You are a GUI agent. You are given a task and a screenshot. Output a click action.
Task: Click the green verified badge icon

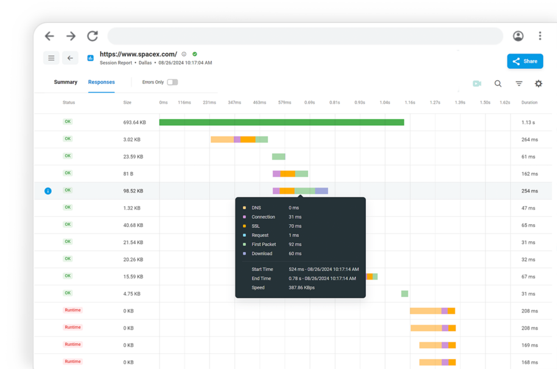coord(194,54)
